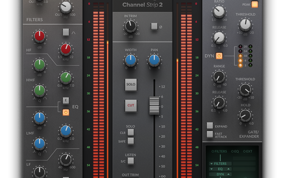Click the HF bell shape button
The height and width of the screenshot is (178, 285).
66,32
